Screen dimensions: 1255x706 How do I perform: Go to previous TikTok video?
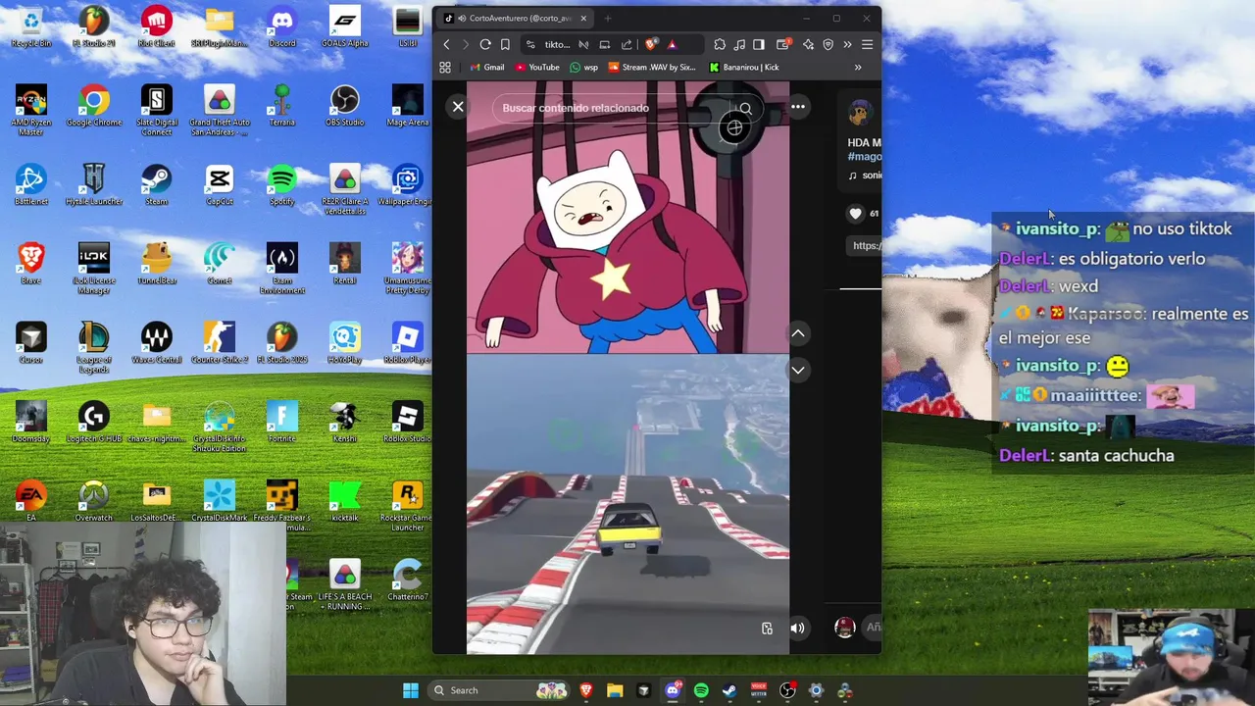coord(798,333)
